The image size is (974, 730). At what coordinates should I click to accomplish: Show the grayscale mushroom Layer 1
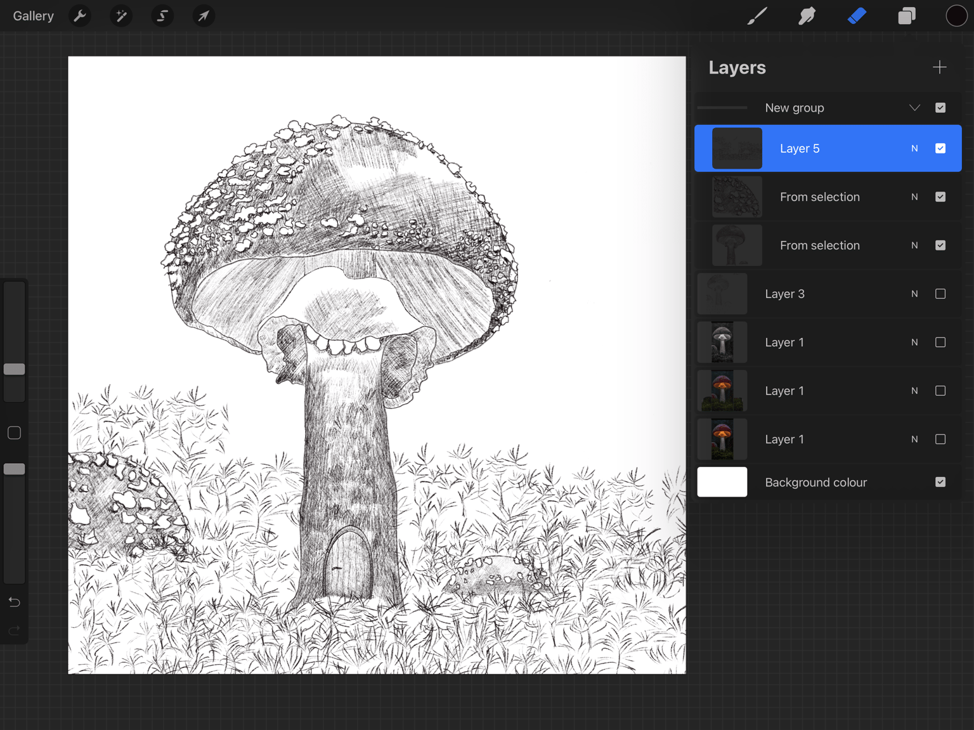pos(940,342)
